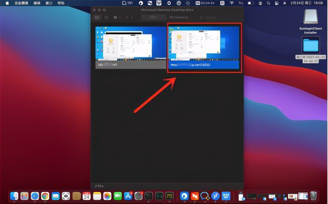Screen dimensions: 328x204
Task: Click the WPS 'W' menu bar icon
Action: (x=159, y=3)
